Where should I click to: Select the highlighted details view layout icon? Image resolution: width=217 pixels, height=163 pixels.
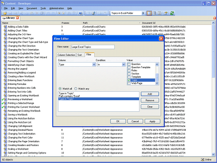tap(149, 13)
